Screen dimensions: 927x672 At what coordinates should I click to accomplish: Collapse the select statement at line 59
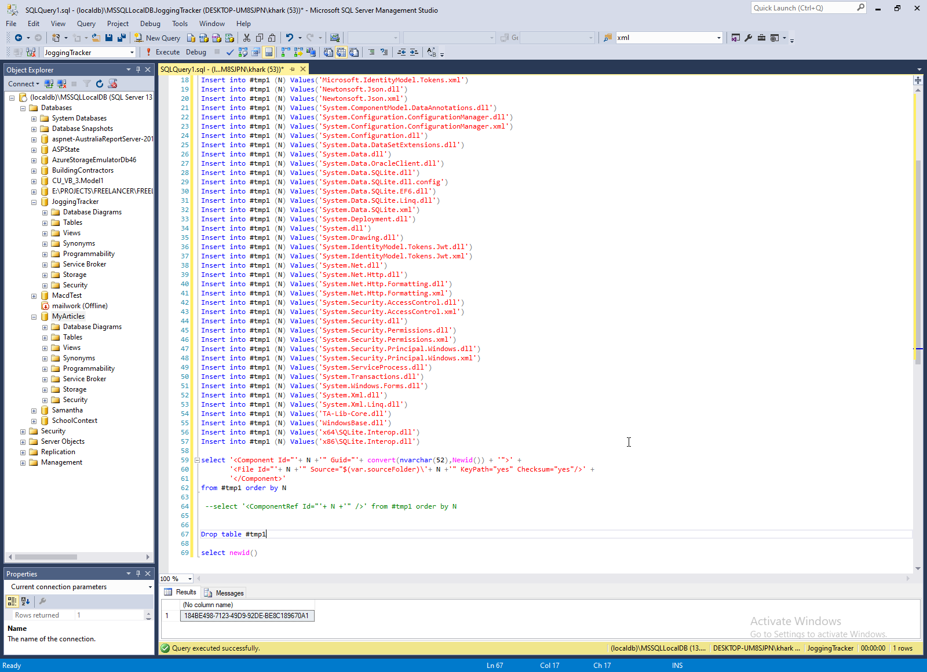tap(197, 461)
